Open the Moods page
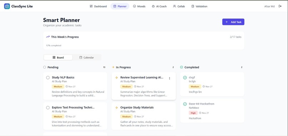The width and height of the screenshot is (288, 136). coord(139,6)
